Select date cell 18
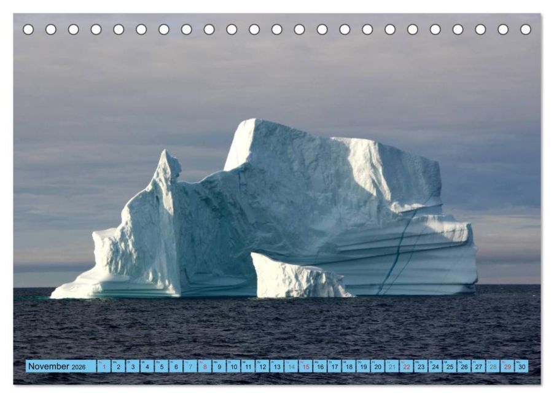Viewport: 554px width, 398px height. [x=349, y=366]
